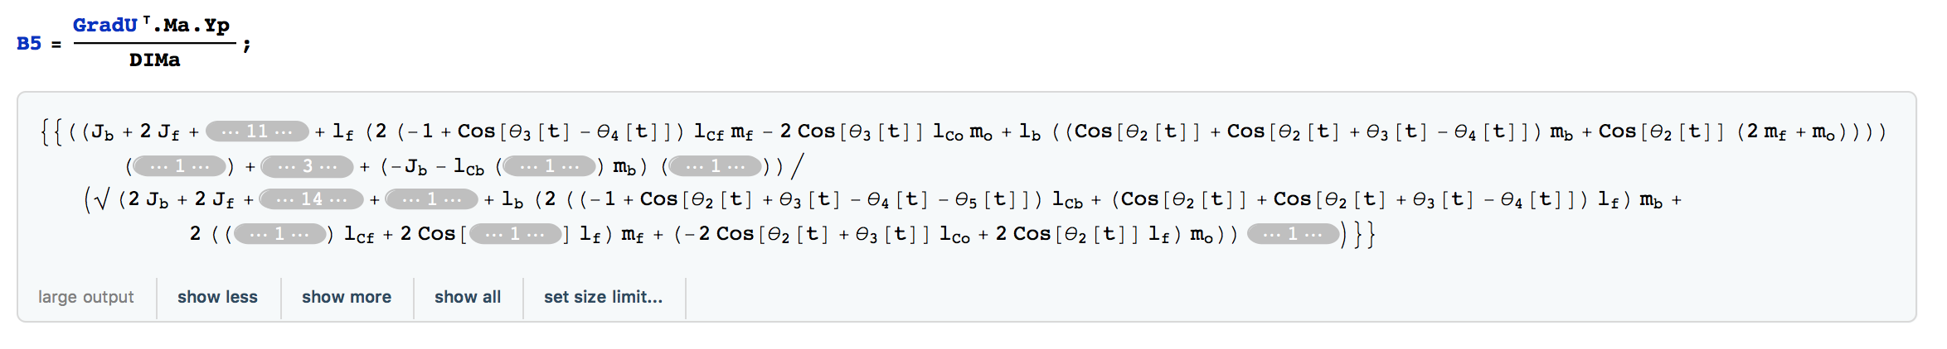This screenshot has width=1947, height=349.
Task: Click the large output label
Action: 85,297
